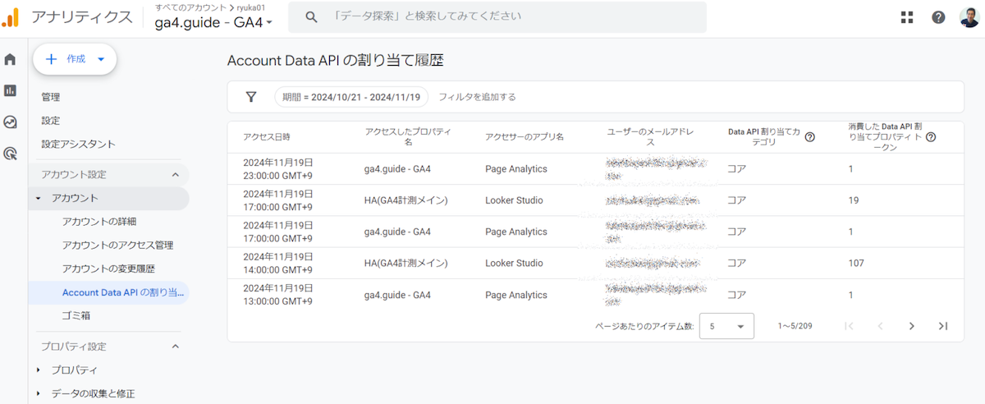Click the 13:00:00 GMT+9 date cell

277,295
